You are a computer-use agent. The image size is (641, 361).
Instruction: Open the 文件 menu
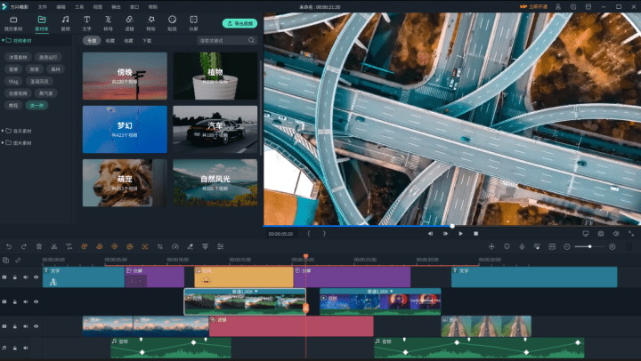(43, 7)
